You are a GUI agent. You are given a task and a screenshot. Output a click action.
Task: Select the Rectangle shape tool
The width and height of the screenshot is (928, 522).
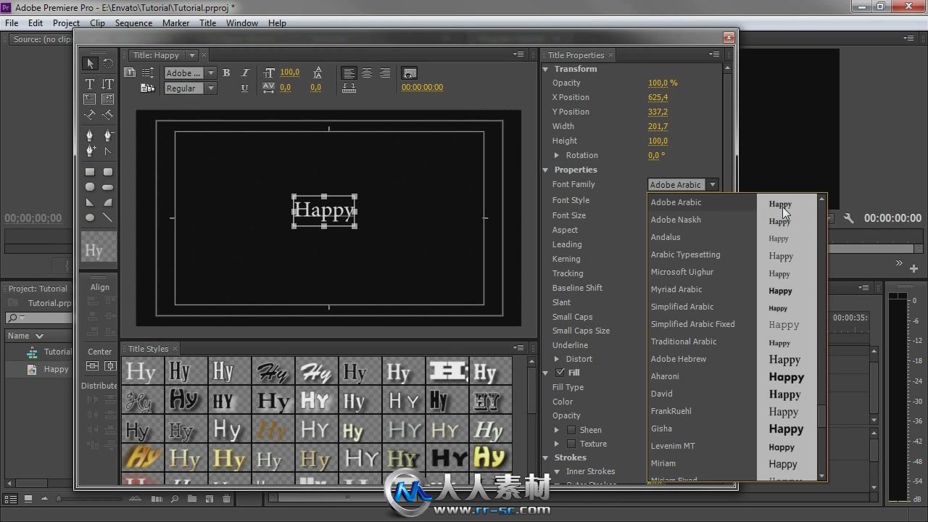tap(90, 172)
